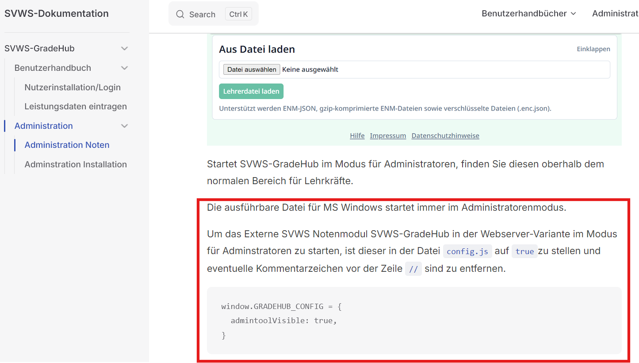Viewport: 639px width, 363px height.
Task: Click the Datei auswählen button
Action: tap(252, 70)
